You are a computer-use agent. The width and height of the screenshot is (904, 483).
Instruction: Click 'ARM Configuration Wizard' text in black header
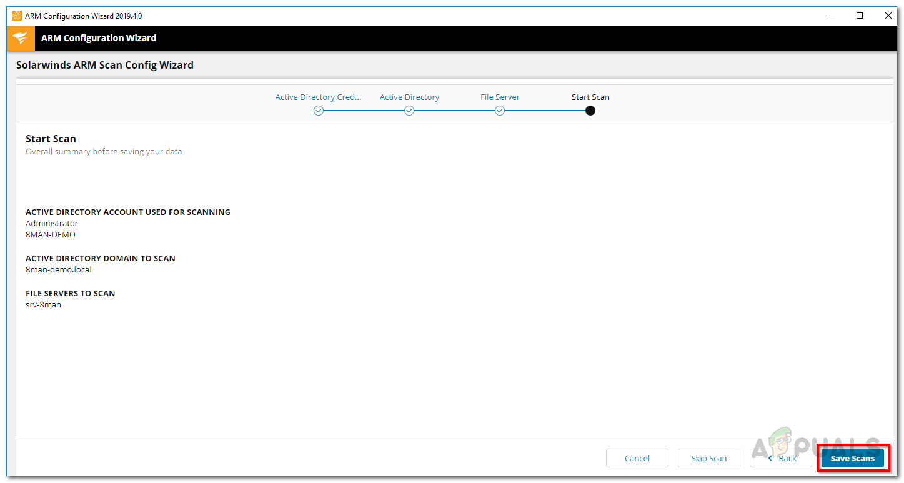click(99, 38)
